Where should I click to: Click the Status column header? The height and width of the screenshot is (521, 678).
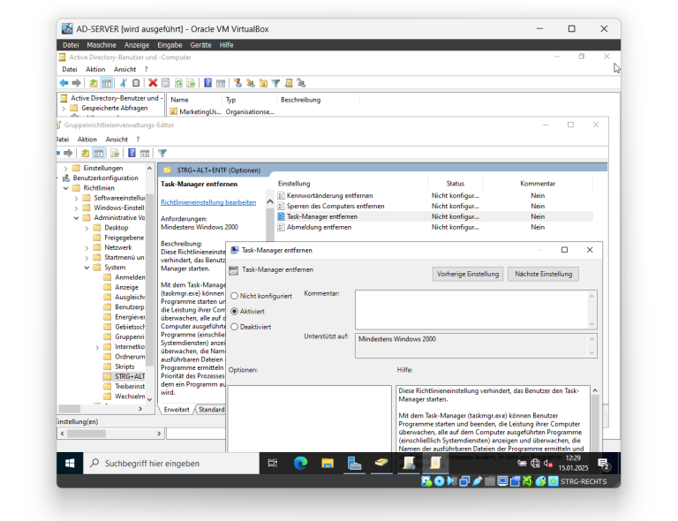[x=456, y=184]
